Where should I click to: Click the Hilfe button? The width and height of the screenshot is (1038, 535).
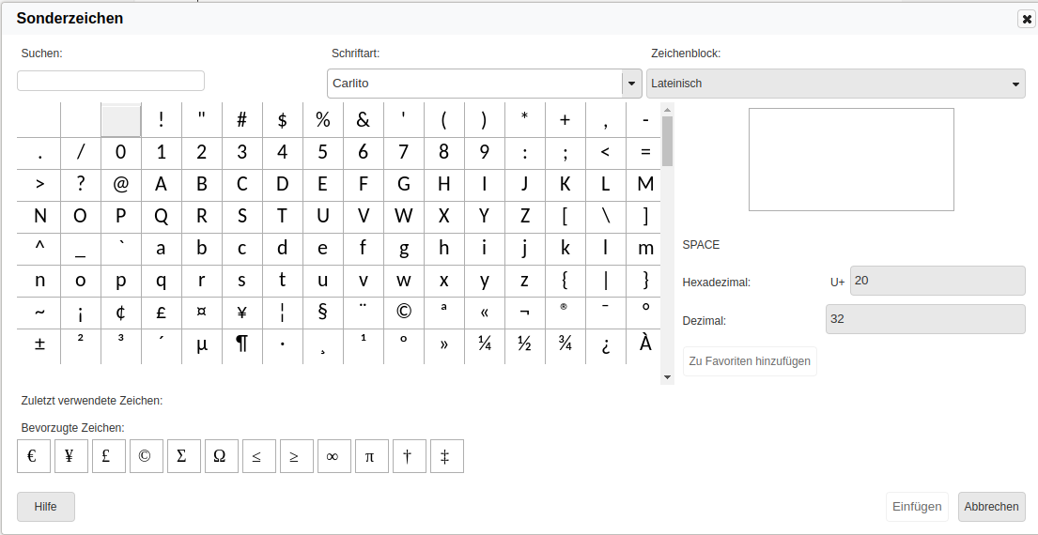point(45,507)
